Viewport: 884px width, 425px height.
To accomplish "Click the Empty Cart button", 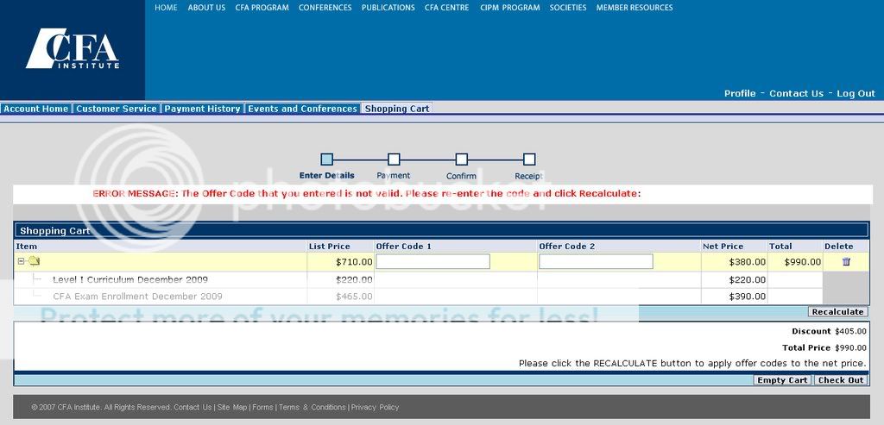I will [782, 380].
